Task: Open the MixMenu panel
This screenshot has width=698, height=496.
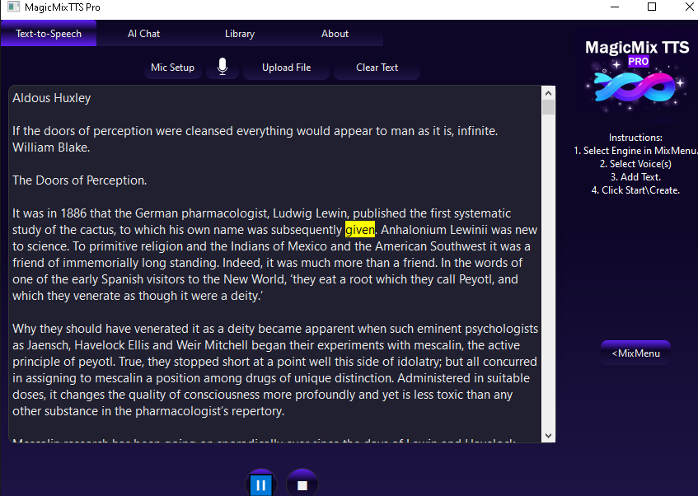Action: (635, 353)
